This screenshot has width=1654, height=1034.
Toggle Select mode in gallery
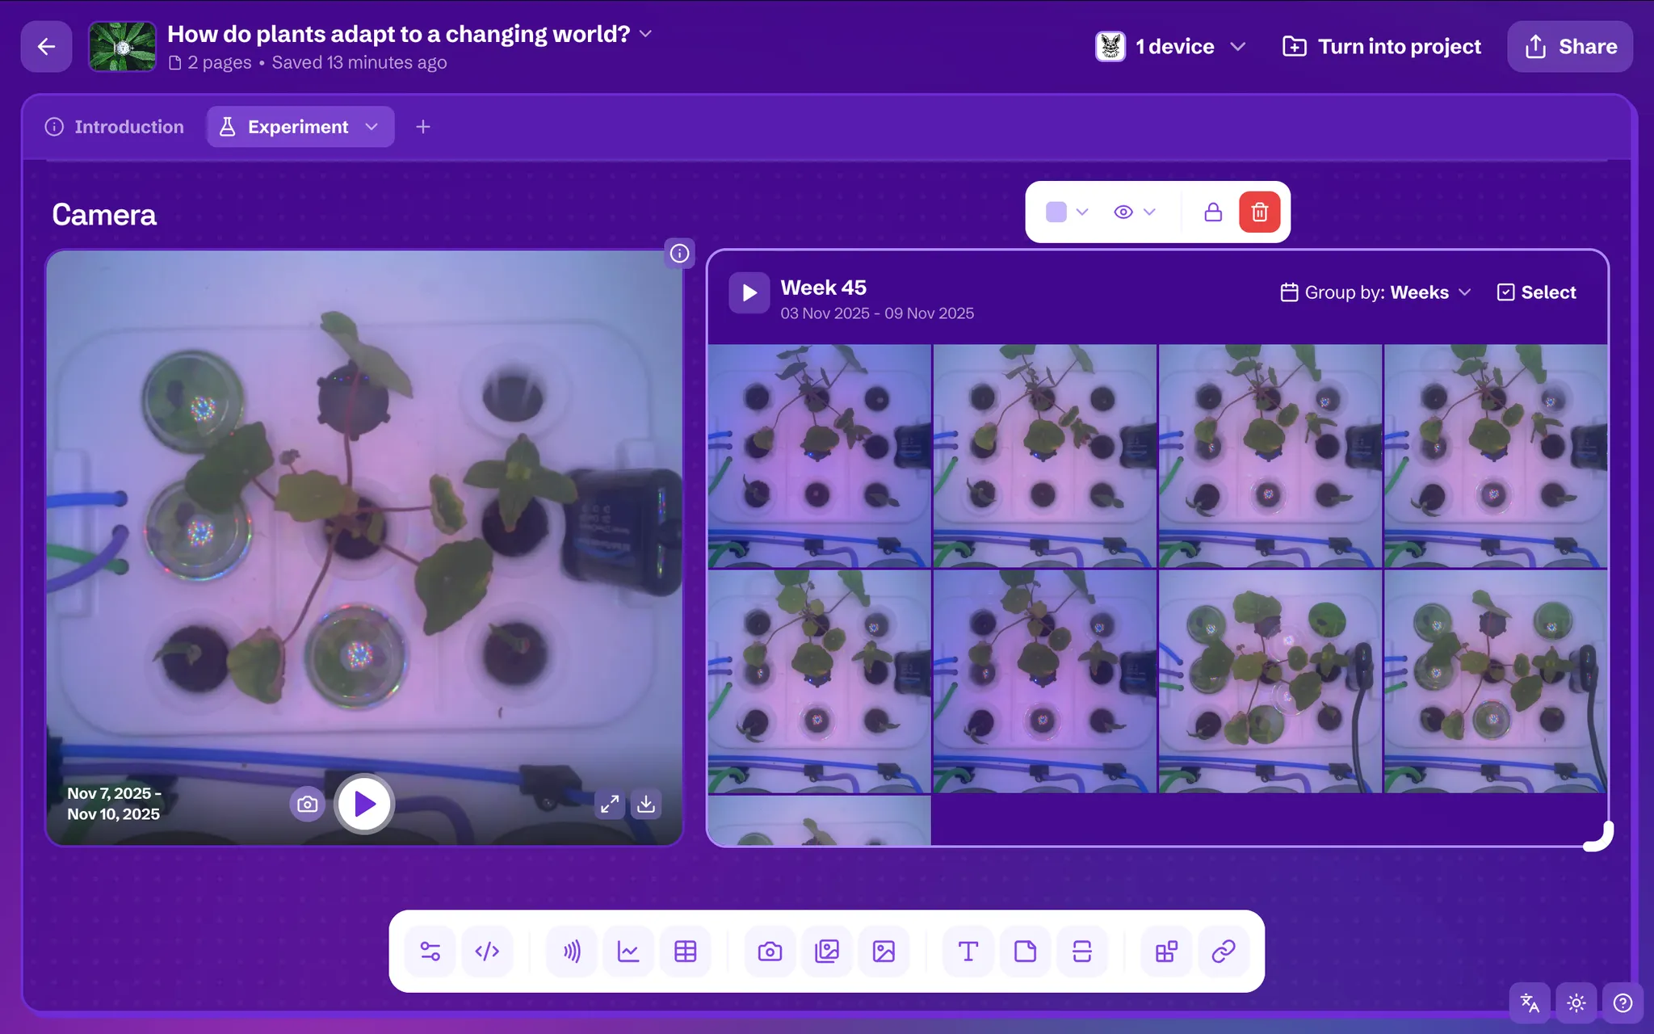1536,292
